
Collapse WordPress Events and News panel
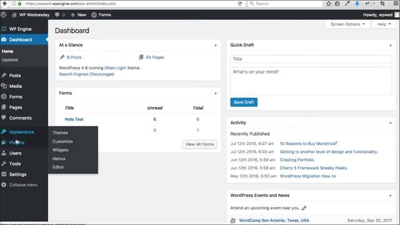pos(390,196)
